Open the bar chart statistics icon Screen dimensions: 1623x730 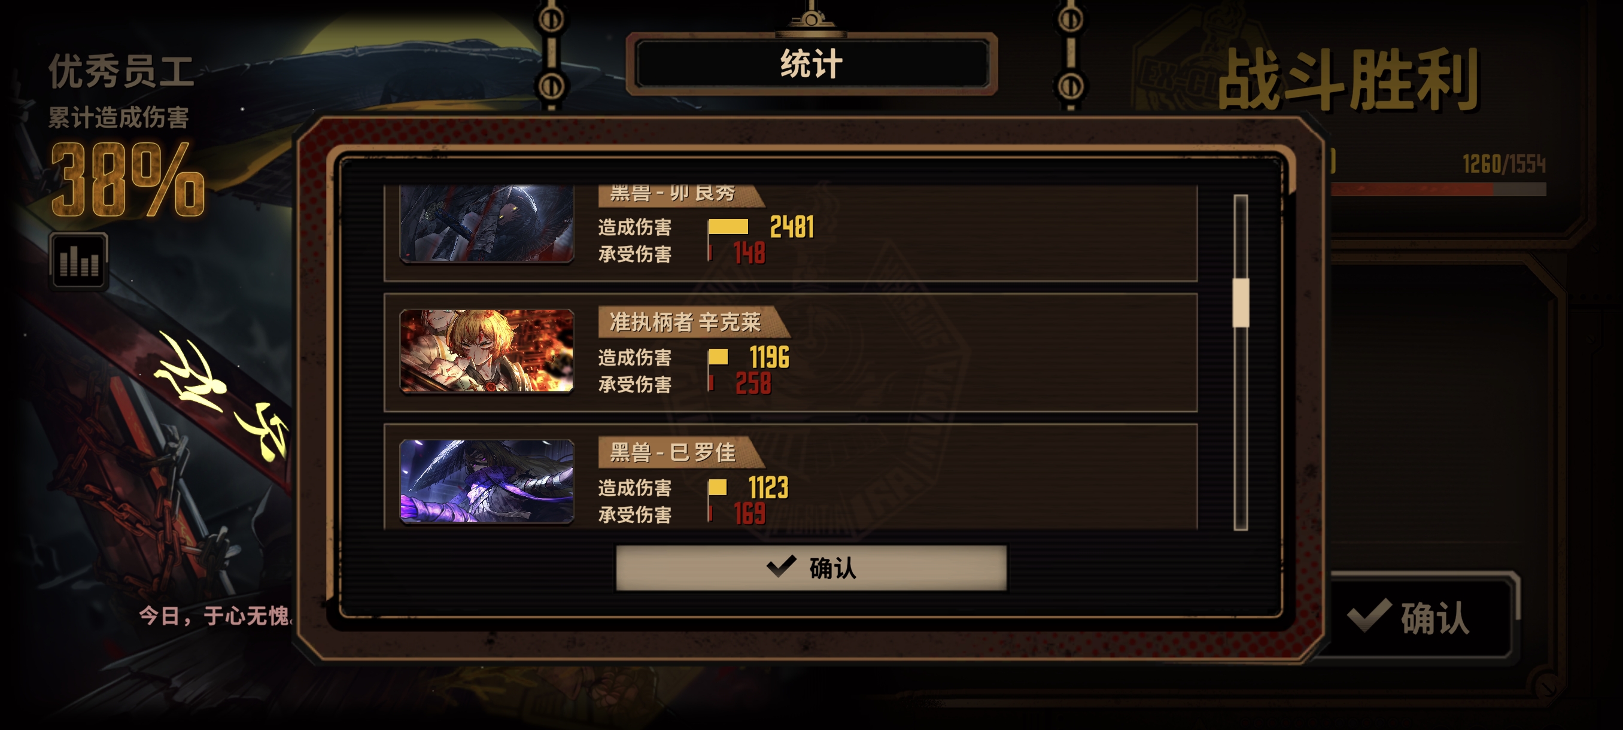tap(79, 261)
